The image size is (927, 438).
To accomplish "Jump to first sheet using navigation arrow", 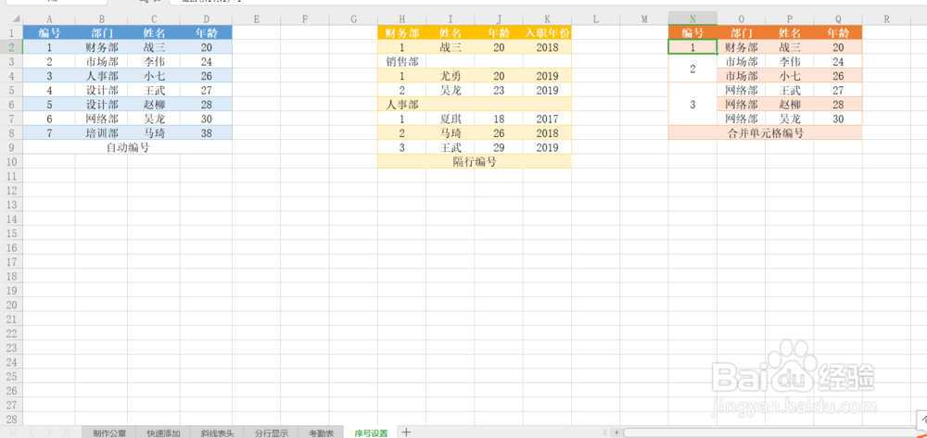I will click(x=14, y=432).
